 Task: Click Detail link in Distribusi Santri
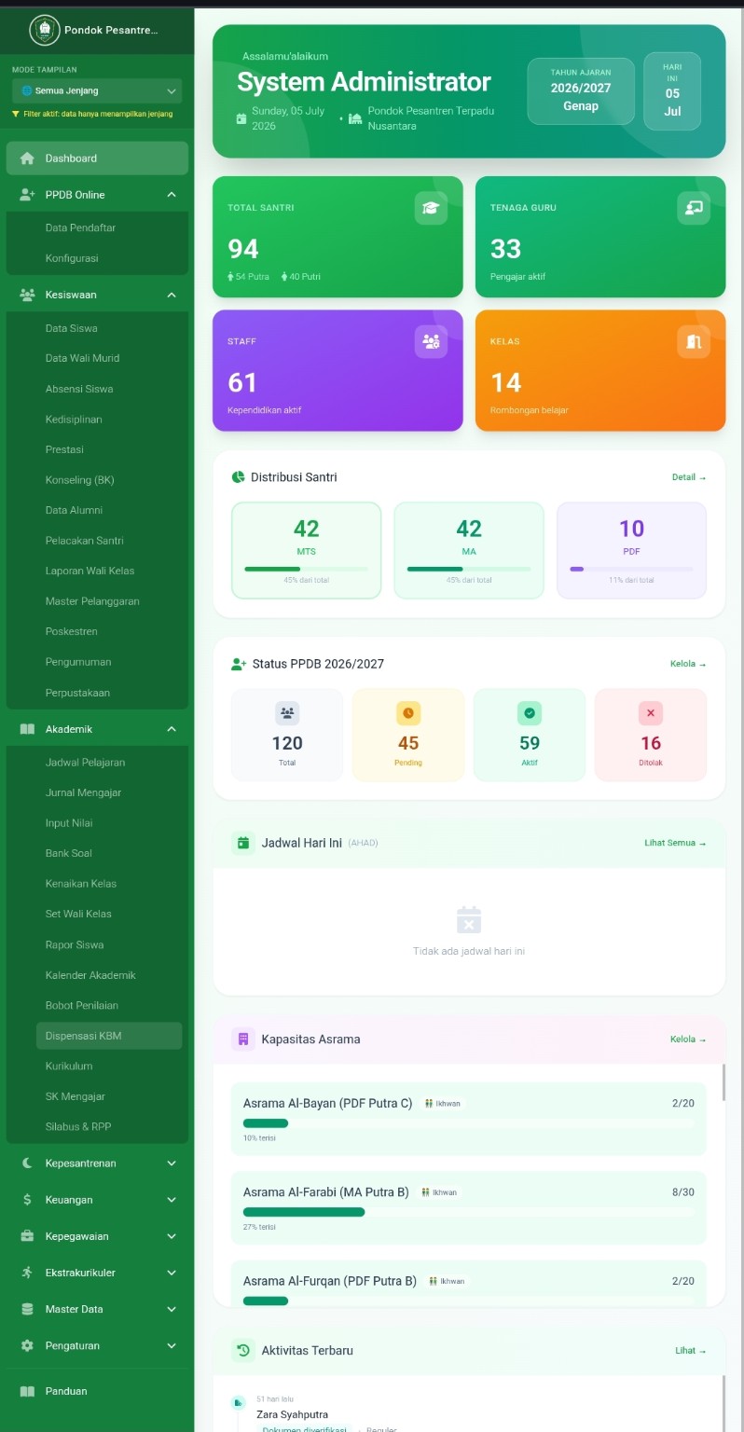[x=689, y=477]
